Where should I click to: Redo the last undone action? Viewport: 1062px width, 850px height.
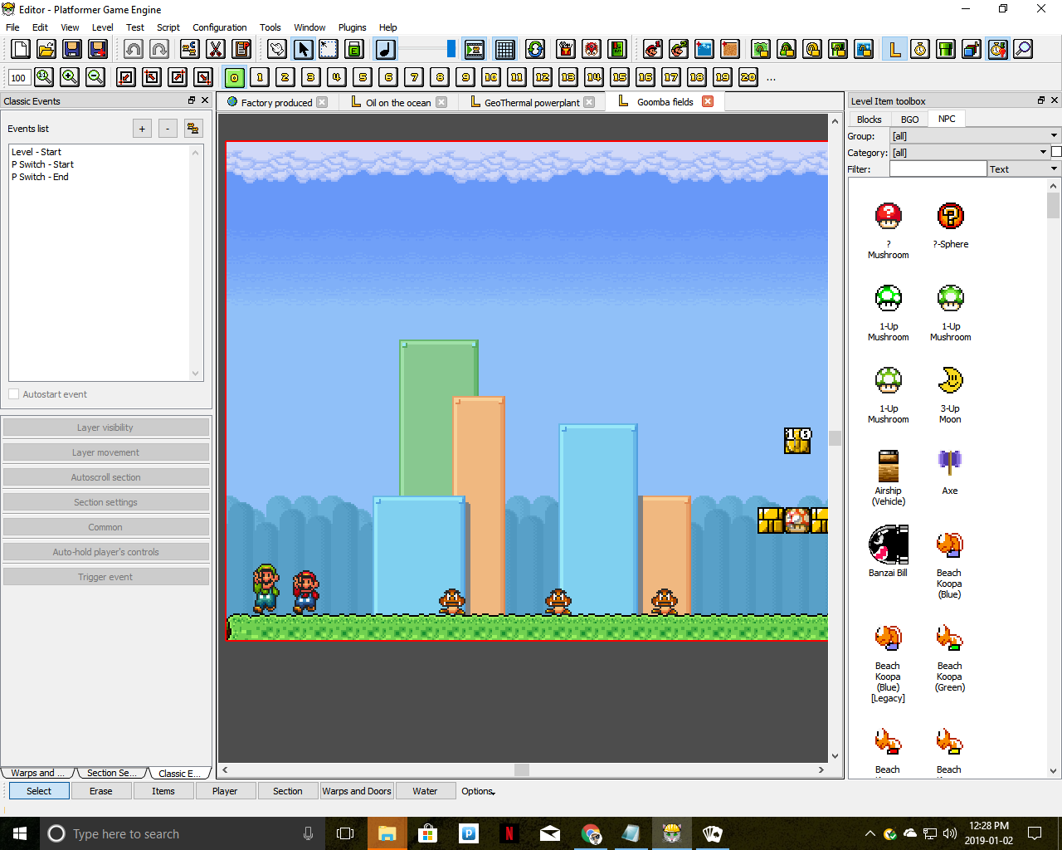(159, 49)
